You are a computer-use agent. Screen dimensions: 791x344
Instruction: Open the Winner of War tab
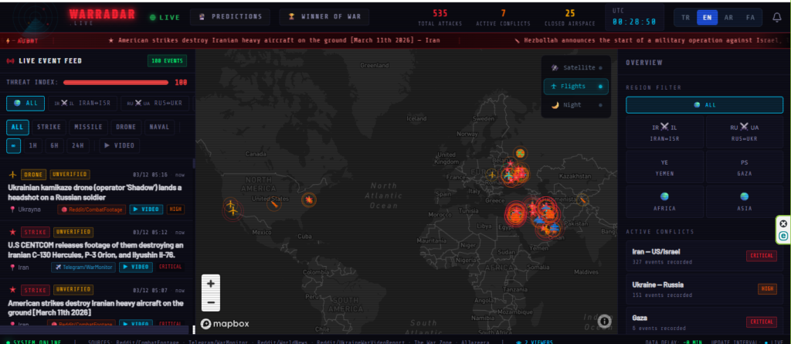[324, 17]
